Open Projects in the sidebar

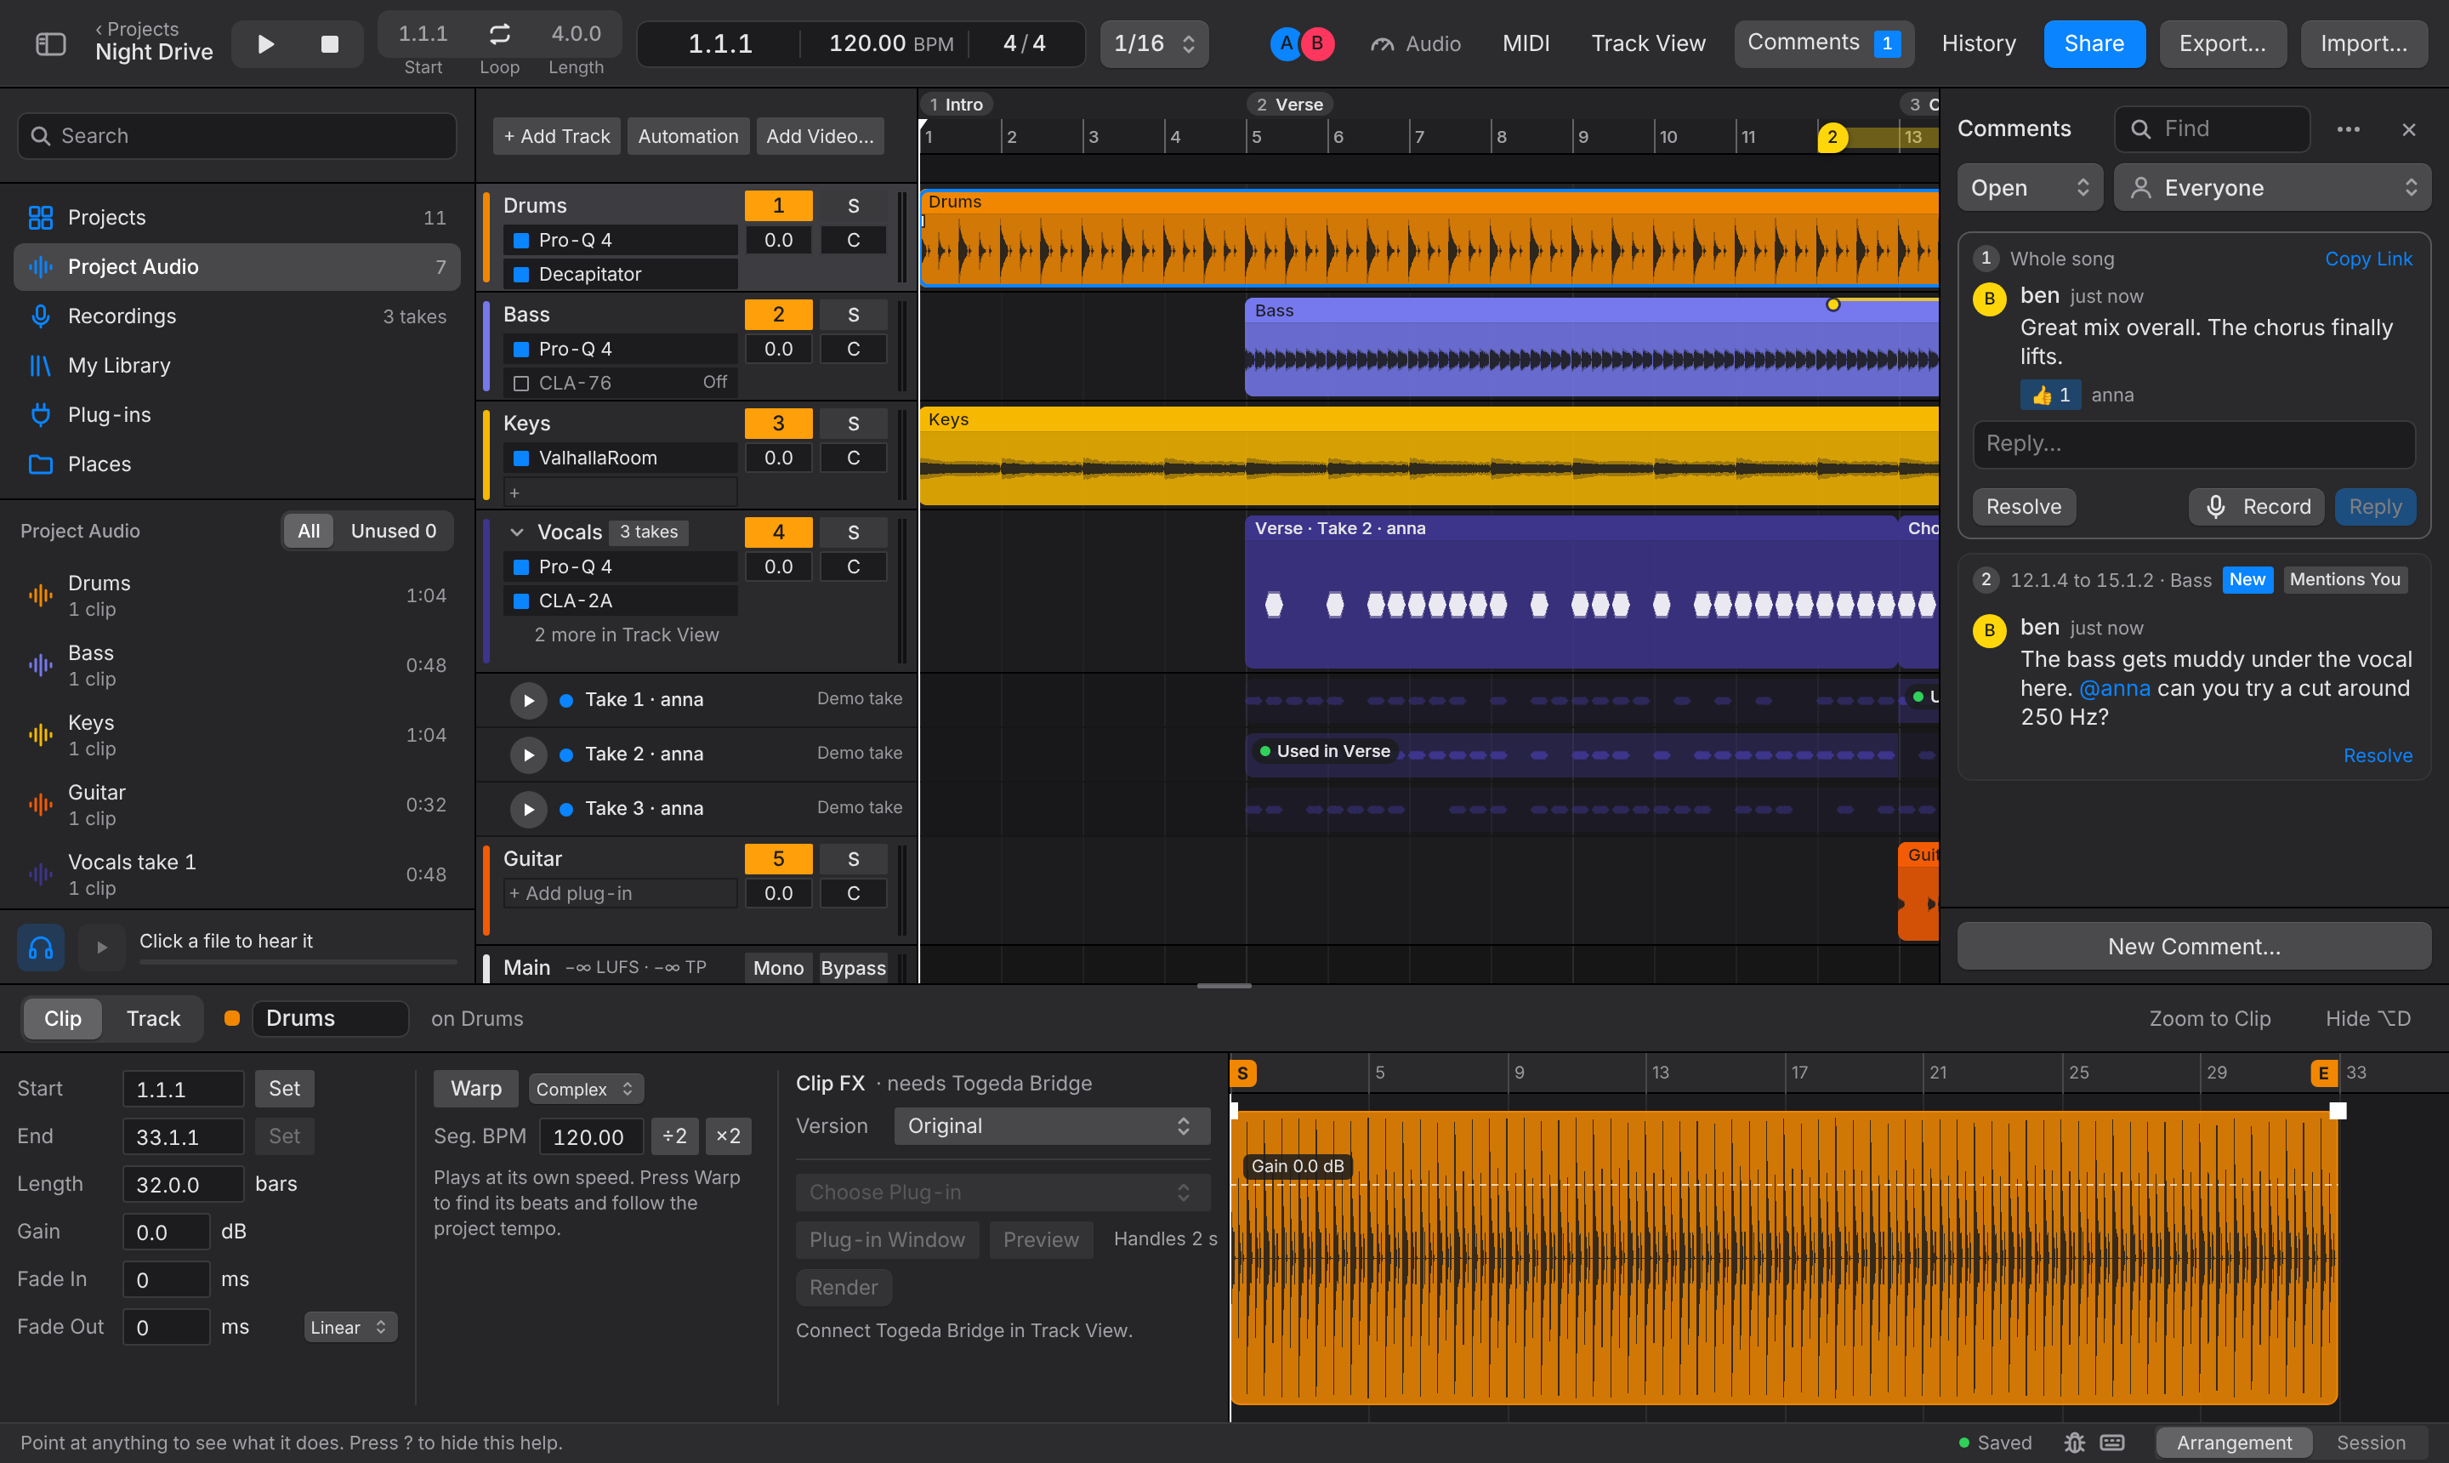236,217
